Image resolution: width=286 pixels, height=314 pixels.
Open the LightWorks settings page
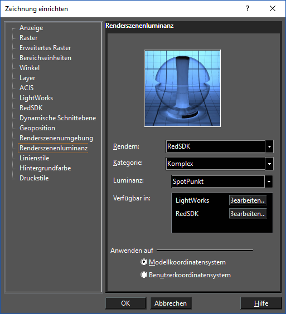pos(36,98)
